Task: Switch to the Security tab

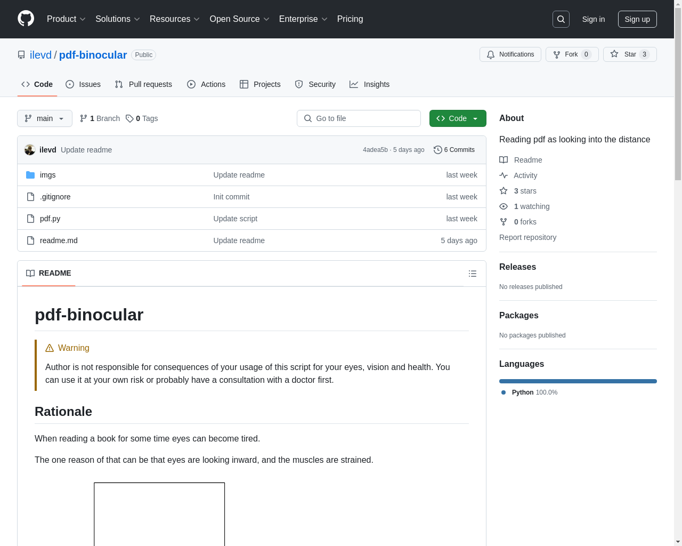Action: point(315,84)
